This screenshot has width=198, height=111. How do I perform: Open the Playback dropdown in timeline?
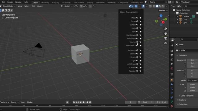(x=4, y=102)
